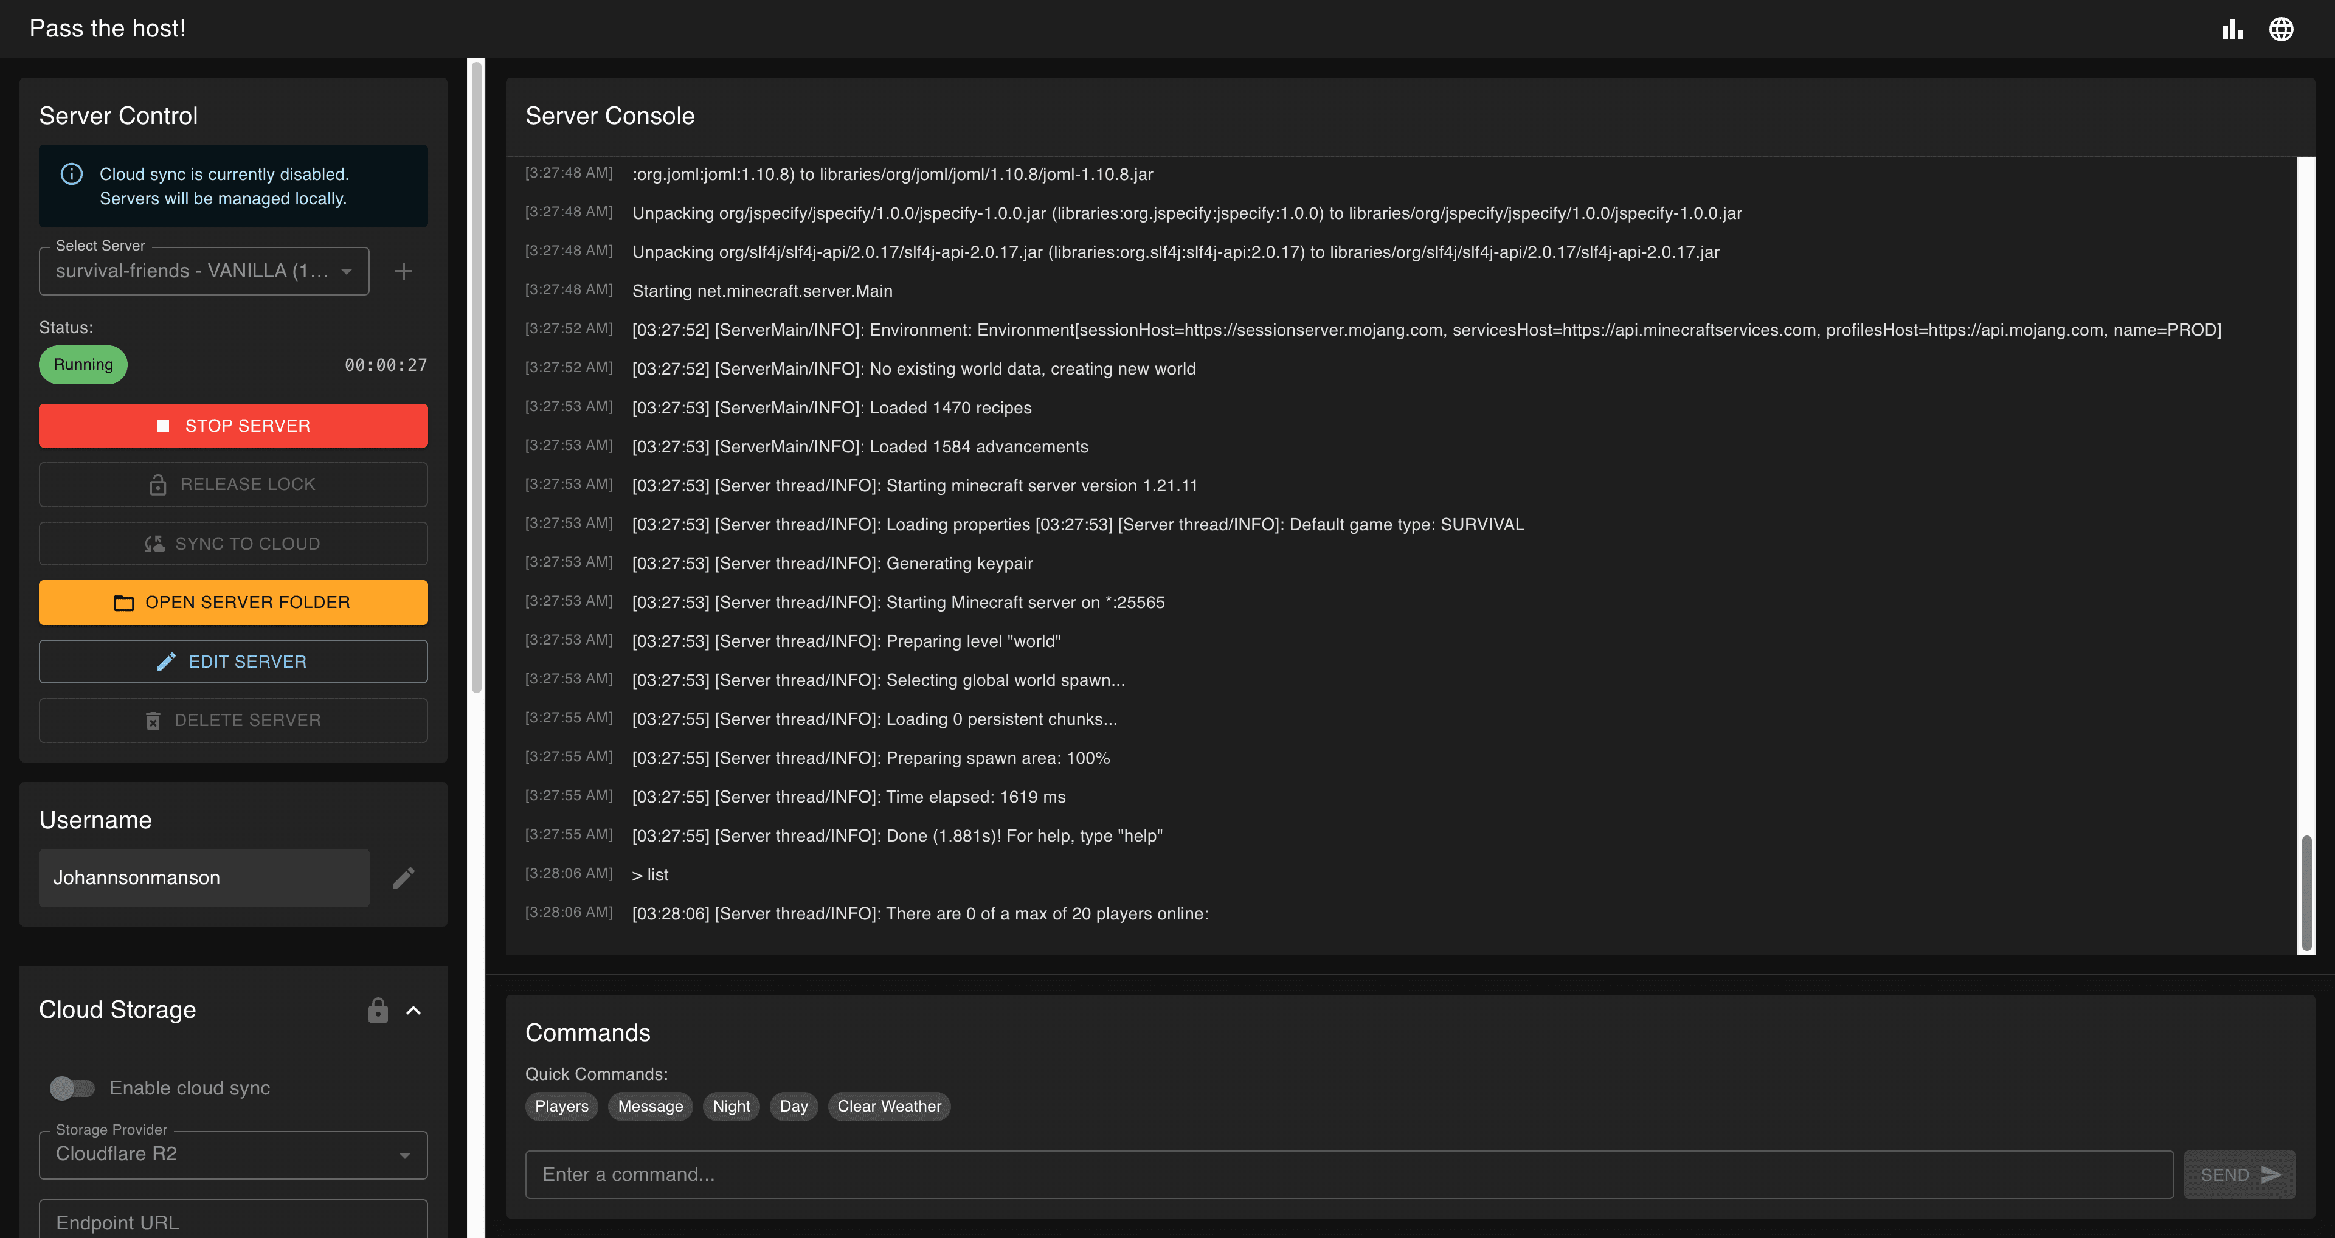Click the Send command button
The image size is (2335, 1238).
tap(2239, 1175)
